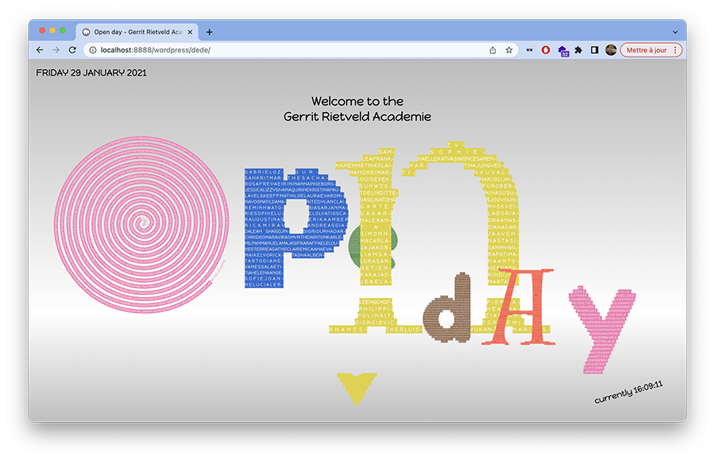Open a new tab with plus
The width and height of the screenshot is (715, 460).
pyautogui.click(x=209, y=32)
